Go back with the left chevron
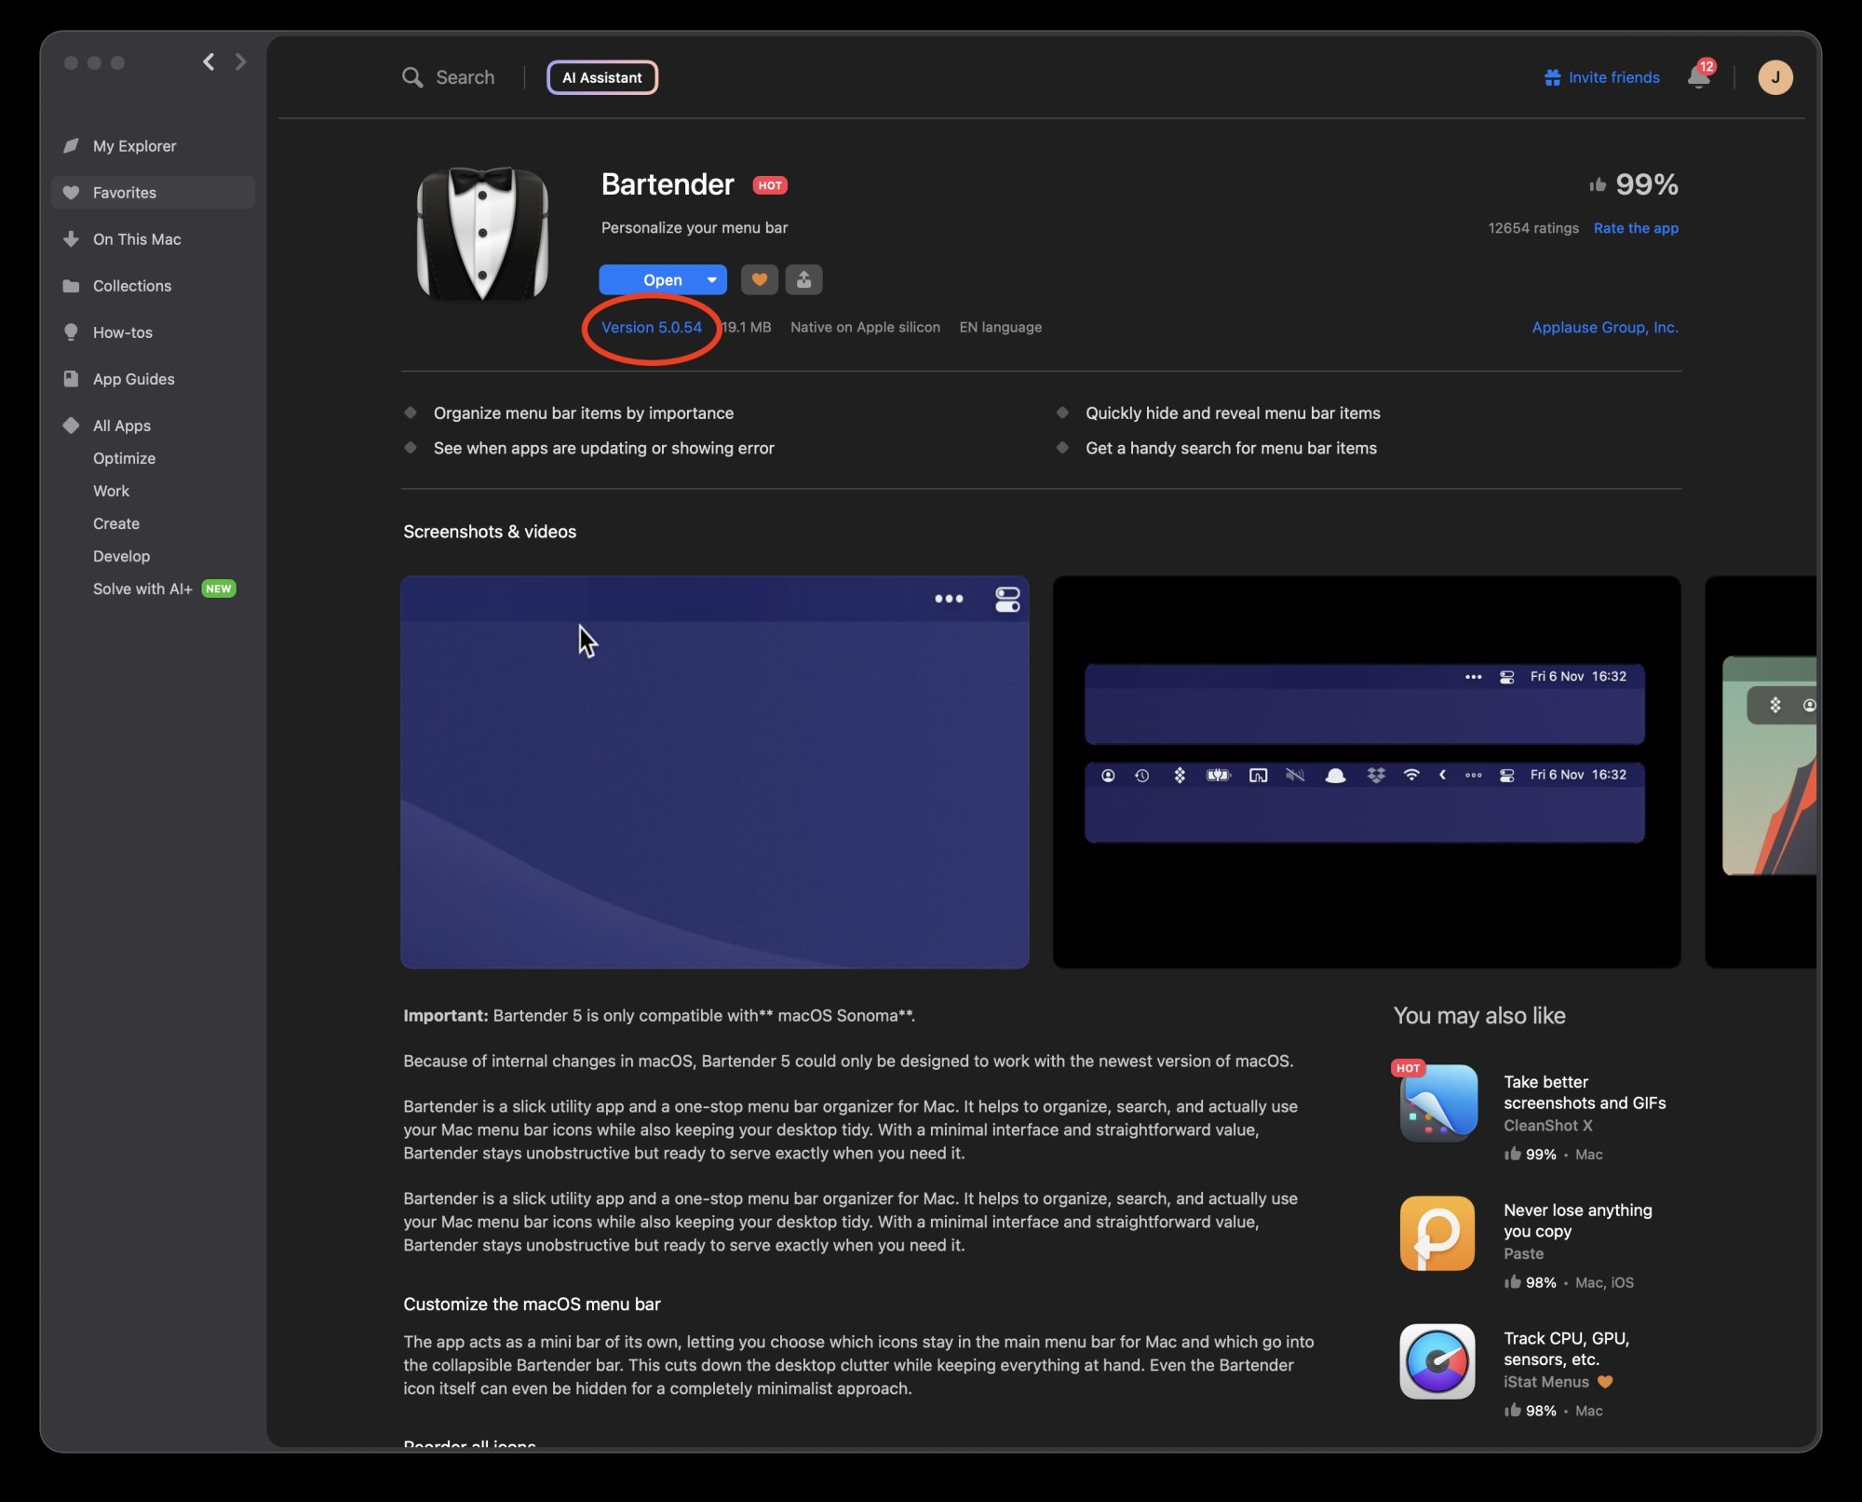Screen dimensions: 1862x1502 [209, 61]
